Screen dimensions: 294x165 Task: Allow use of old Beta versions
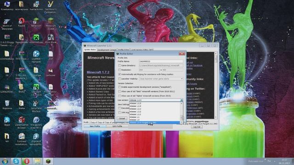pos(119,91)
